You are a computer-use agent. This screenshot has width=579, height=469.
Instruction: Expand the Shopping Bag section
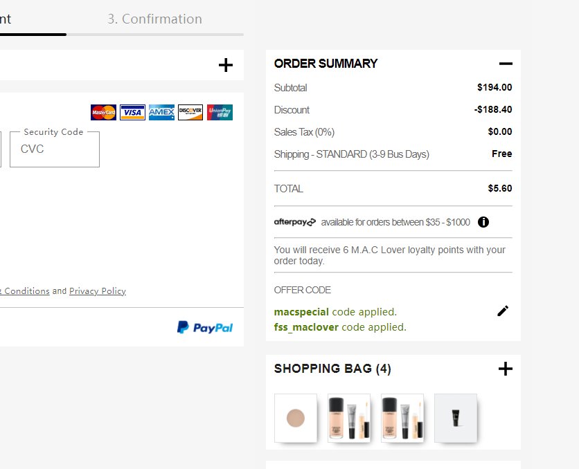click(506, 369)
